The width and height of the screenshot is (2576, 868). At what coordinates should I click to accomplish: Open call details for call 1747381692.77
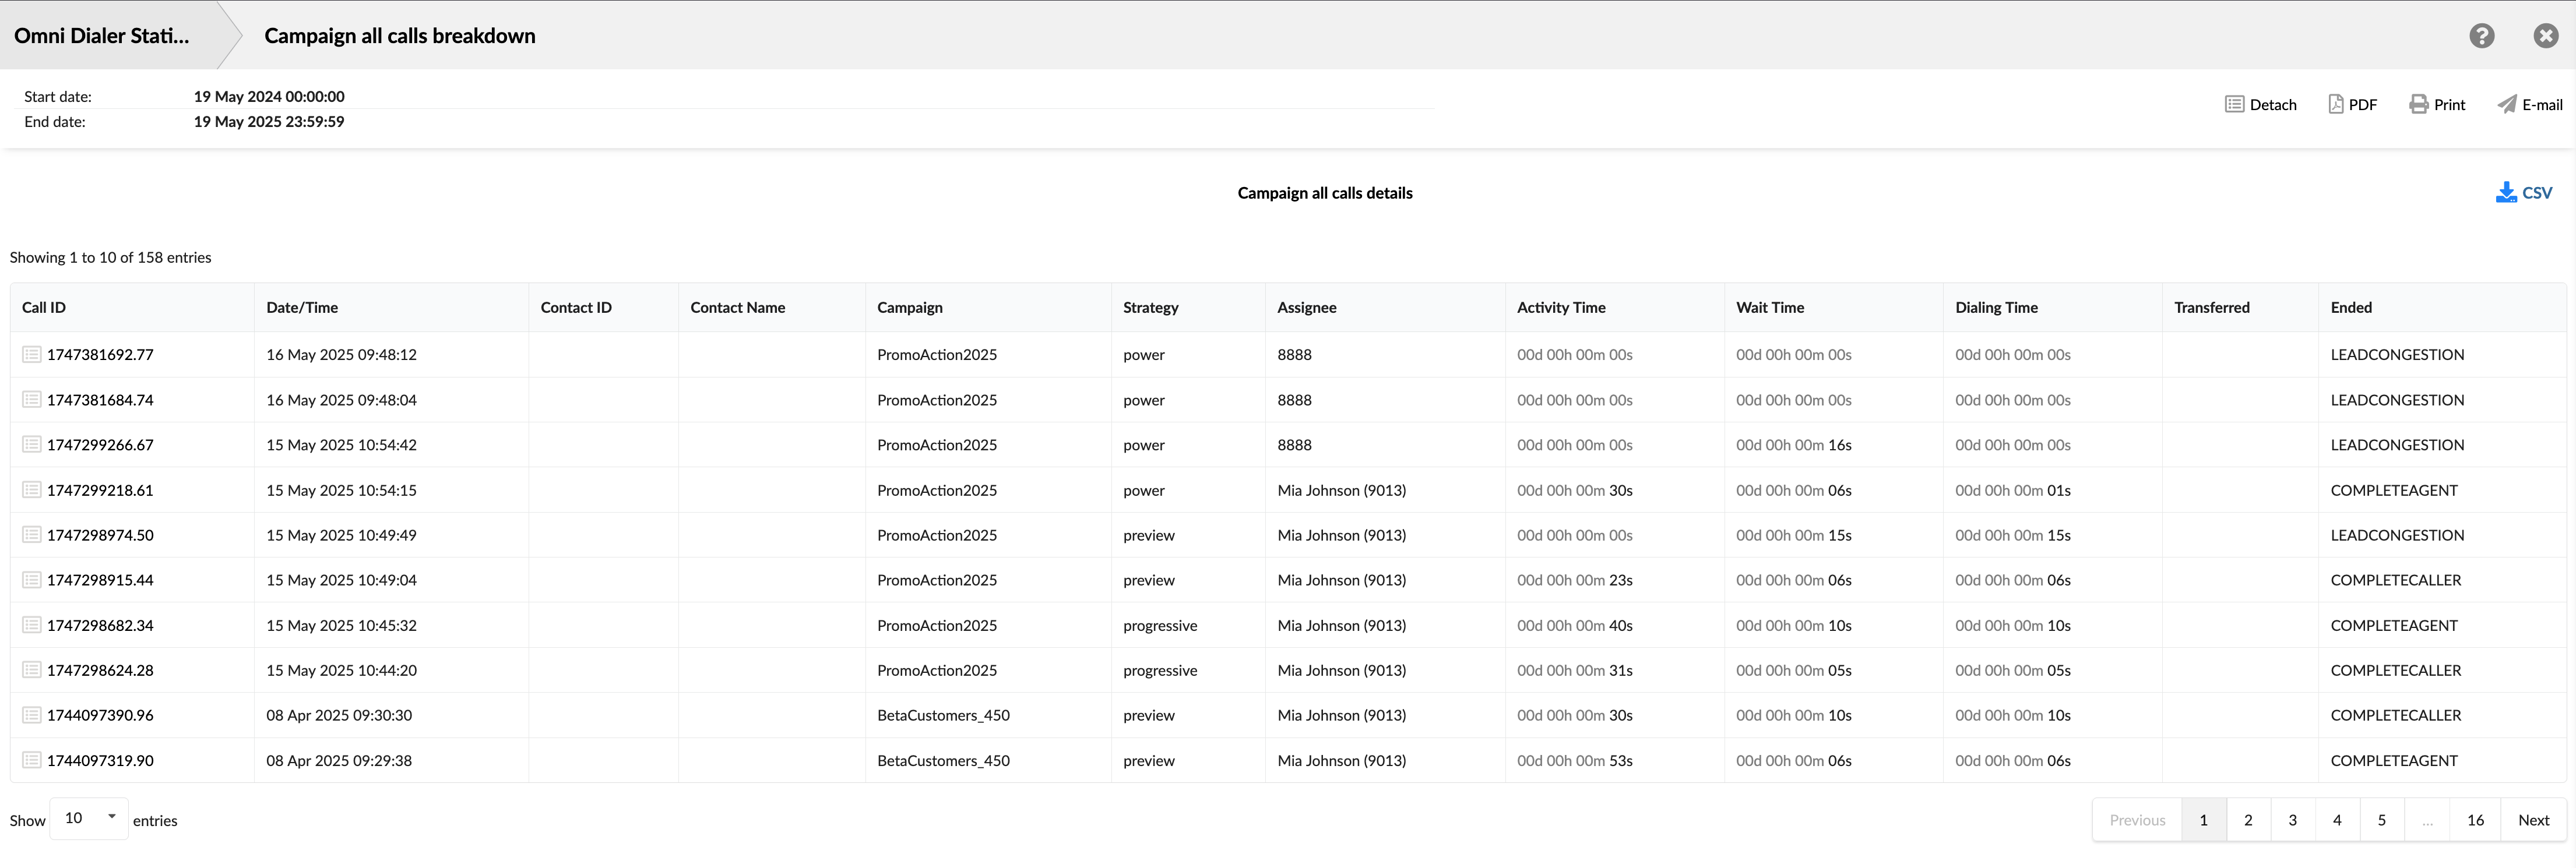pos(31,354)
